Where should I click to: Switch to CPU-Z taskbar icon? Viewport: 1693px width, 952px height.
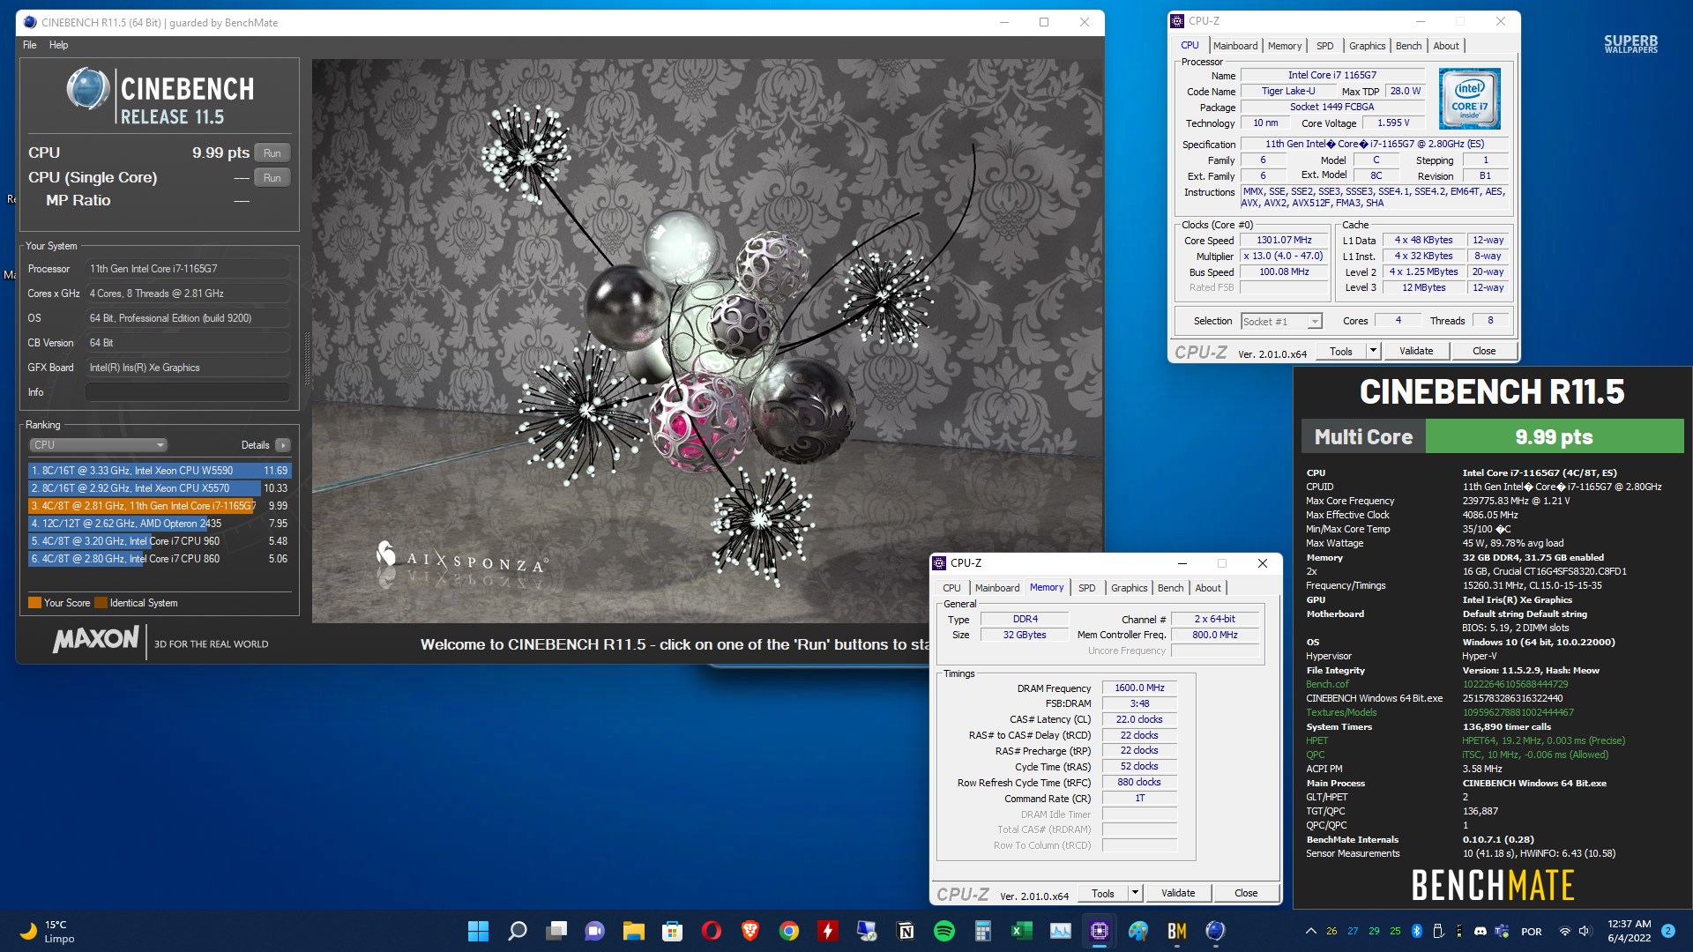pyautogui.click(x=1100, y=931)
